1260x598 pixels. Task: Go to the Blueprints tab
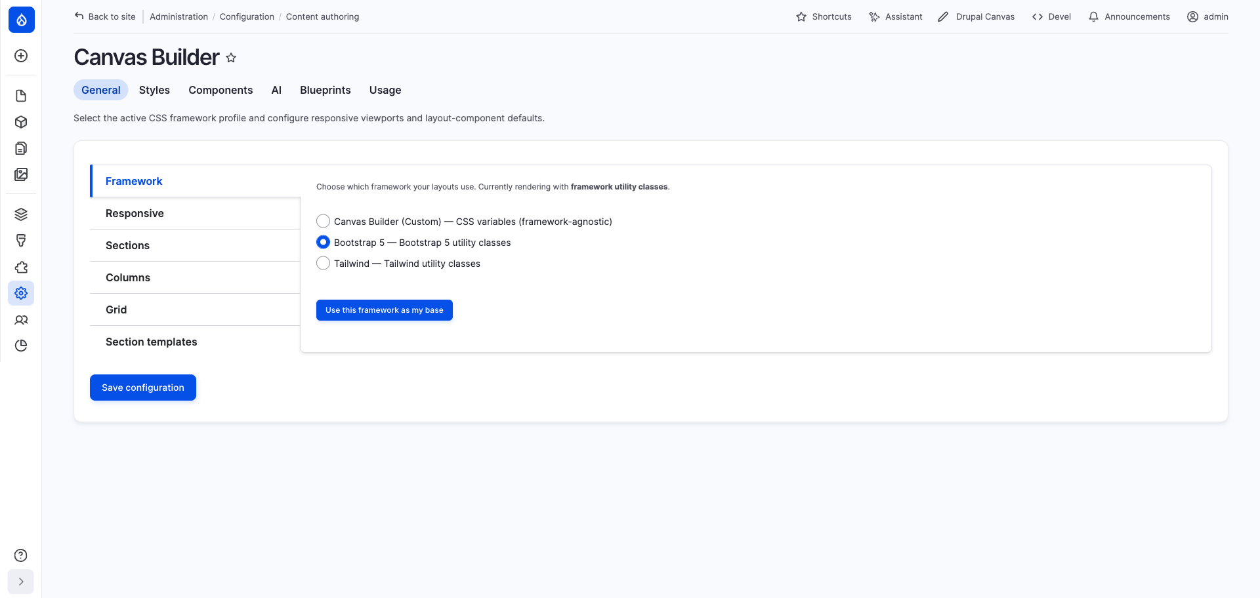point(325,90)
